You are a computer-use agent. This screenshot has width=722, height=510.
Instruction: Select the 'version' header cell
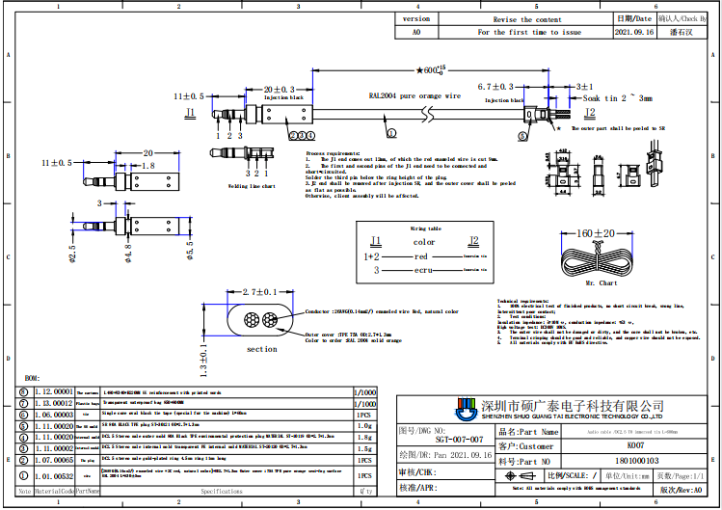pyautogui.click(x=416, y=19)
